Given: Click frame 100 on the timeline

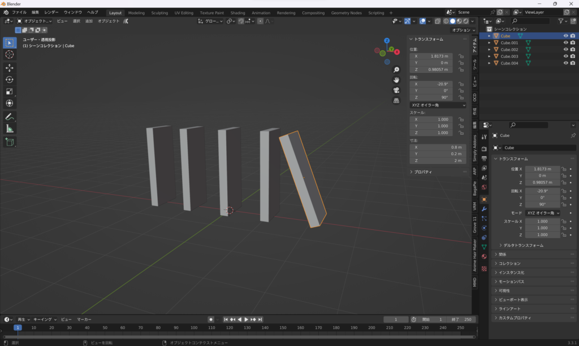Looking at the screenshot, I should [x=193, y=328].
